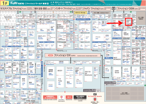This screenshot has width=146, height=104.
Task: Select the 海外生地・素材 EXPO header
Action: point(44,9)
